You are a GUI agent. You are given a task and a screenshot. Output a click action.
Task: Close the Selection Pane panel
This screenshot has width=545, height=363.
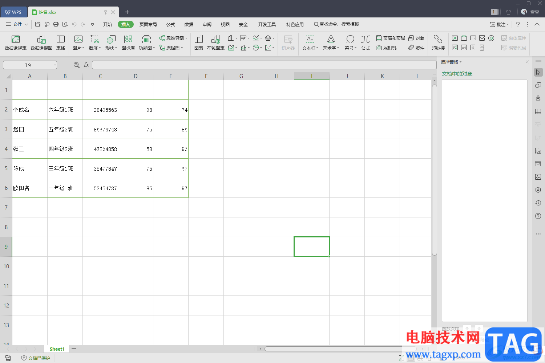(527, 62)
